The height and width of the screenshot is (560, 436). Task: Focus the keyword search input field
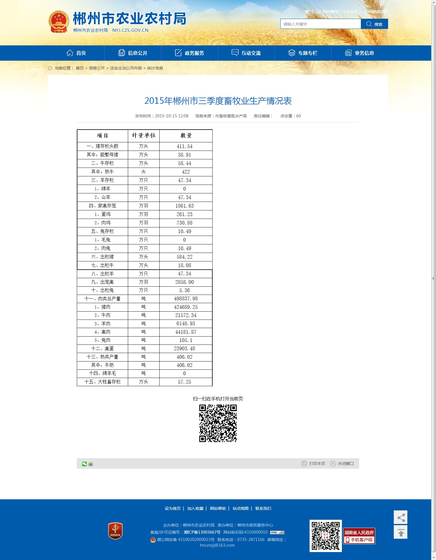click(x=321, y=24)
